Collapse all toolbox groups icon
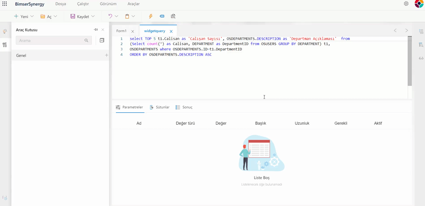The height and width of the screenshot is (206, 425). [x=102, y=41]
